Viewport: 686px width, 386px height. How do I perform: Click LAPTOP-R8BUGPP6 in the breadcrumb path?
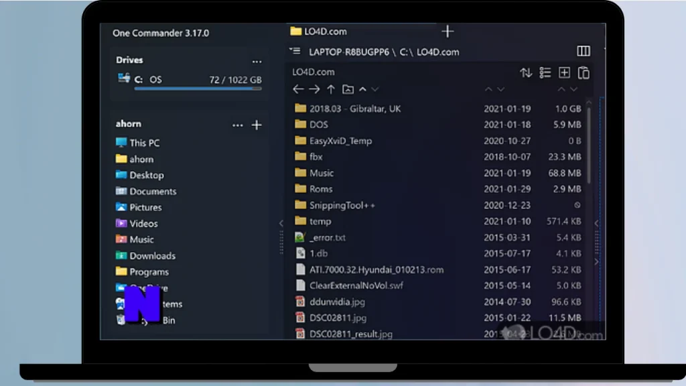pos(348,52)
